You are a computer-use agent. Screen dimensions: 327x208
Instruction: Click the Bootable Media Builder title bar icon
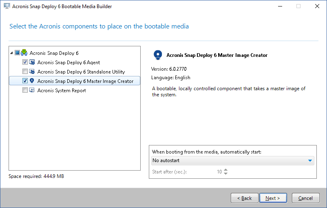click(6, 6)
